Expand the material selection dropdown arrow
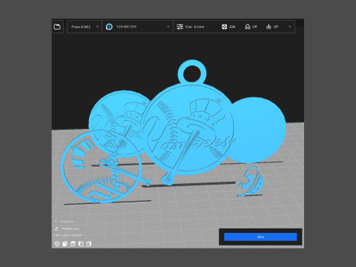The image size is (356, 267). click(168, 27)
